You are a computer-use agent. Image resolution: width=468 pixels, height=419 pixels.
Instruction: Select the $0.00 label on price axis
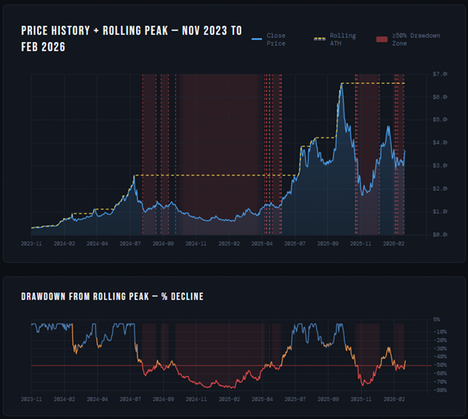tap(440, 234)
